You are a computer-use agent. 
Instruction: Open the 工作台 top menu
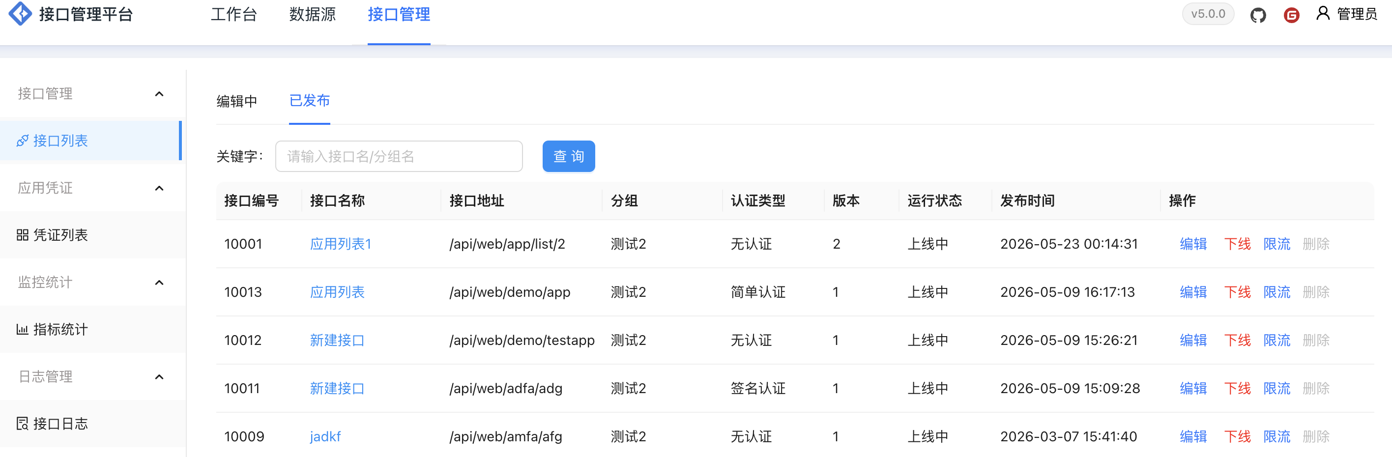coord(233,15)
